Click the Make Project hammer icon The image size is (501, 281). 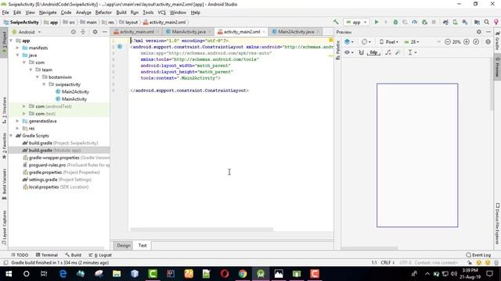point(336,22)
